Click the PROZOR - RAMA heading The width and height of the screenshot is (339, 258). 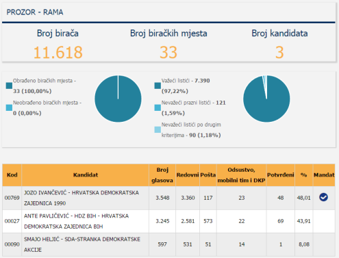tap(35, 12)
